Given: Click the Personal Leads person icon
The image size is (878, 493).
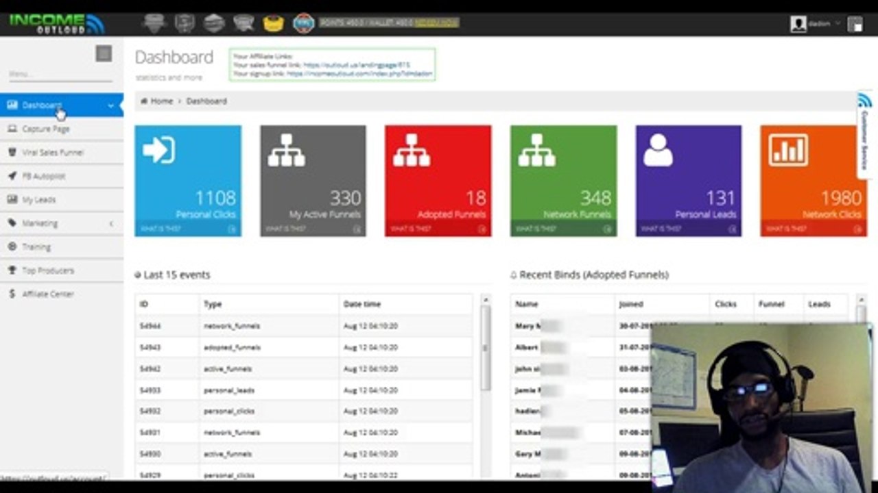Looking at the screenshot, I should [658, 150].
